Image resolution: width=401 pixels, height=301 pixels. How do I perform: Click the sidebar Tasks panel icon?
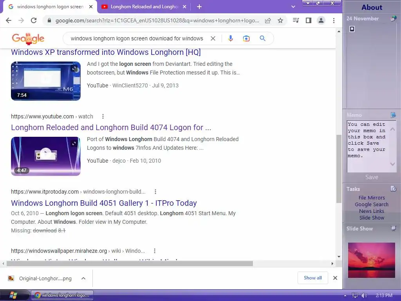(393, 189)
